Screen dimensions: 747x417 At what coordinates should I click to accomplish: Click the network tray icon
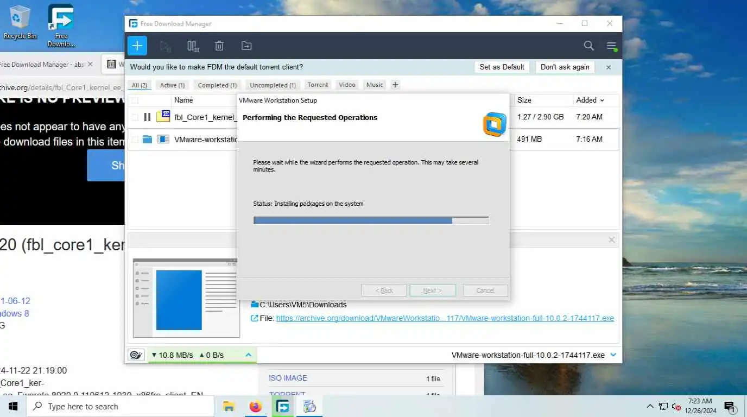[x=663, y=406]
